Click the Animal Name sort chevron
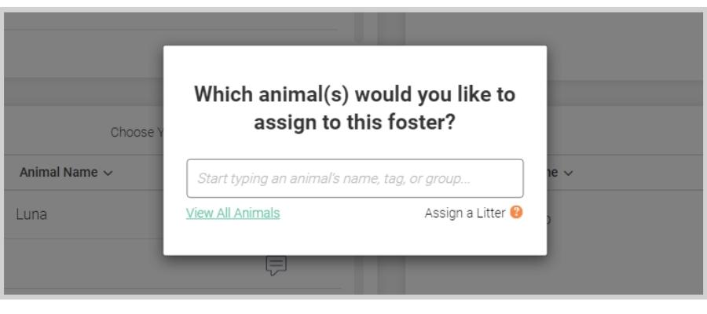707x314 pixels. tap(108, 173)
